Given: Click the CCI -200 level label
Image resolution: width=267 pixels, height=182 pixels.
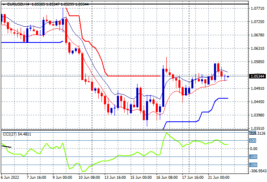Looking at the screenshot, I should tap(253, 165).
